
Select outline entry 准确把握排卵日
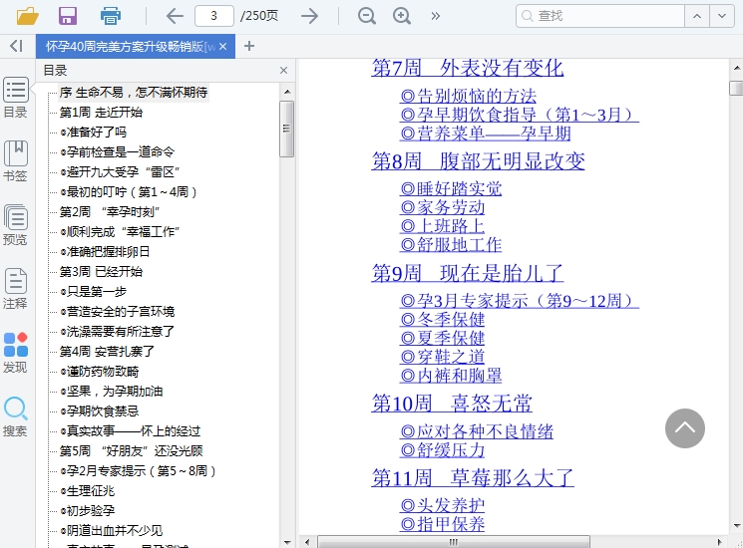click(105, 251)
